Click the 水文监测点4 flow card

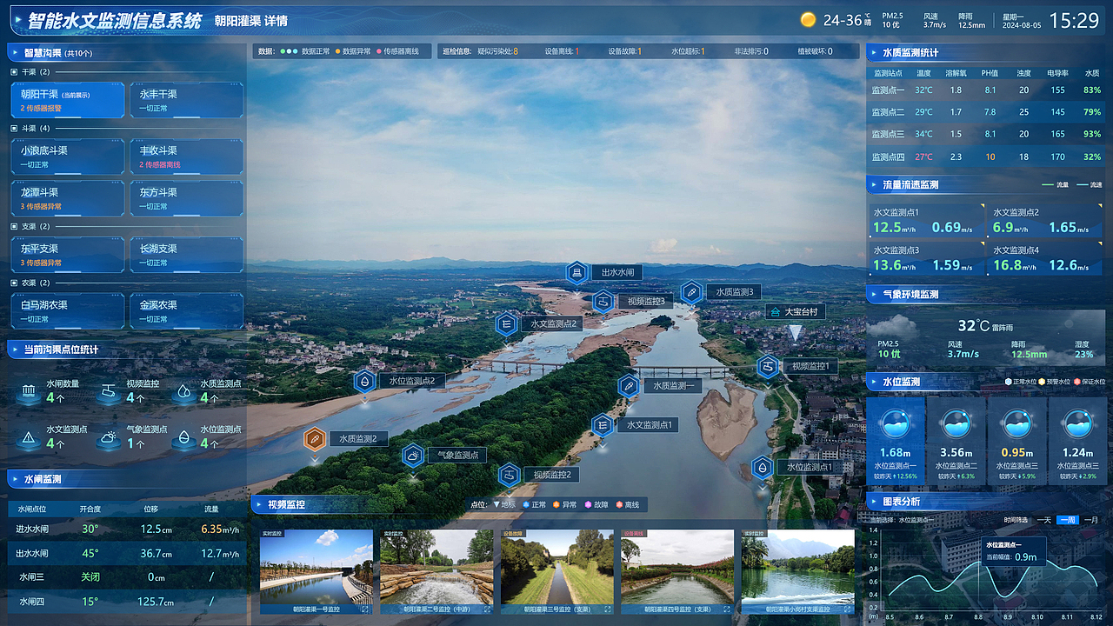pyautogui.click(x=1046, y=260)
